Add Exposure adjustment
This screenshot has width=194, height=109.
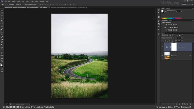tap(174, 25)
